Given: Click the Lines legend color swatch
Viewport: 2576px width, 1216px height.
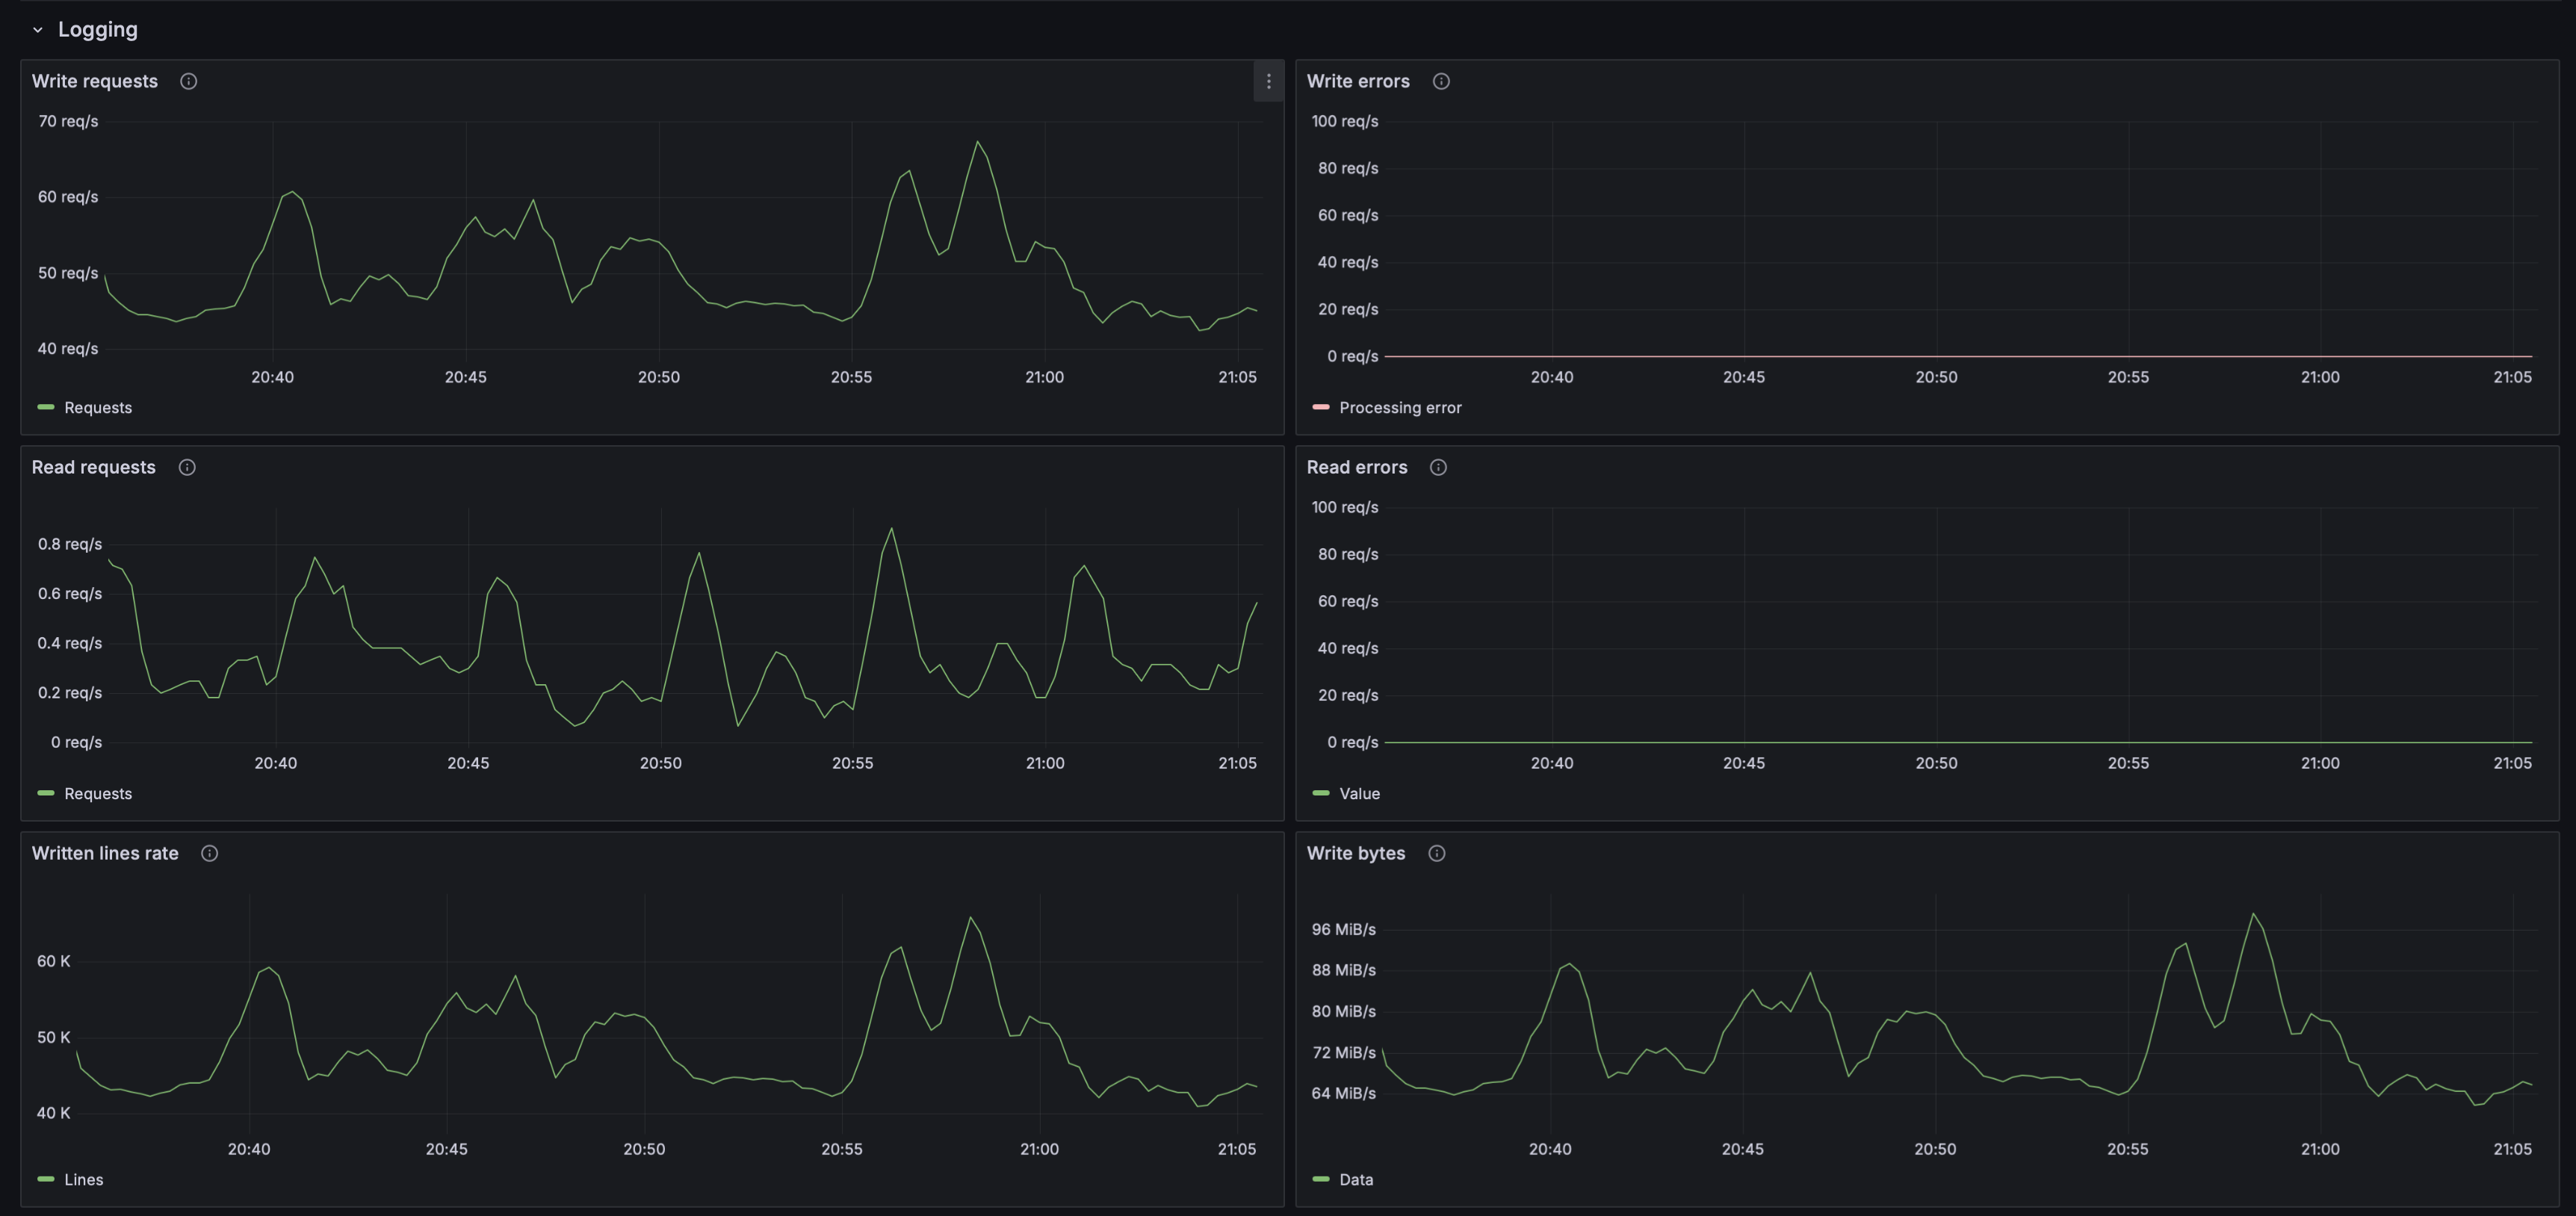Looking at the screenshot, I should (46, 1179).
